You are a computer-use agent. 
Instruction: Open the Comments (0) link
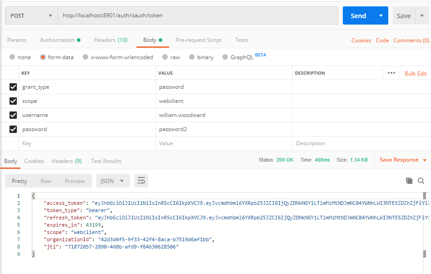coord(411,41)
